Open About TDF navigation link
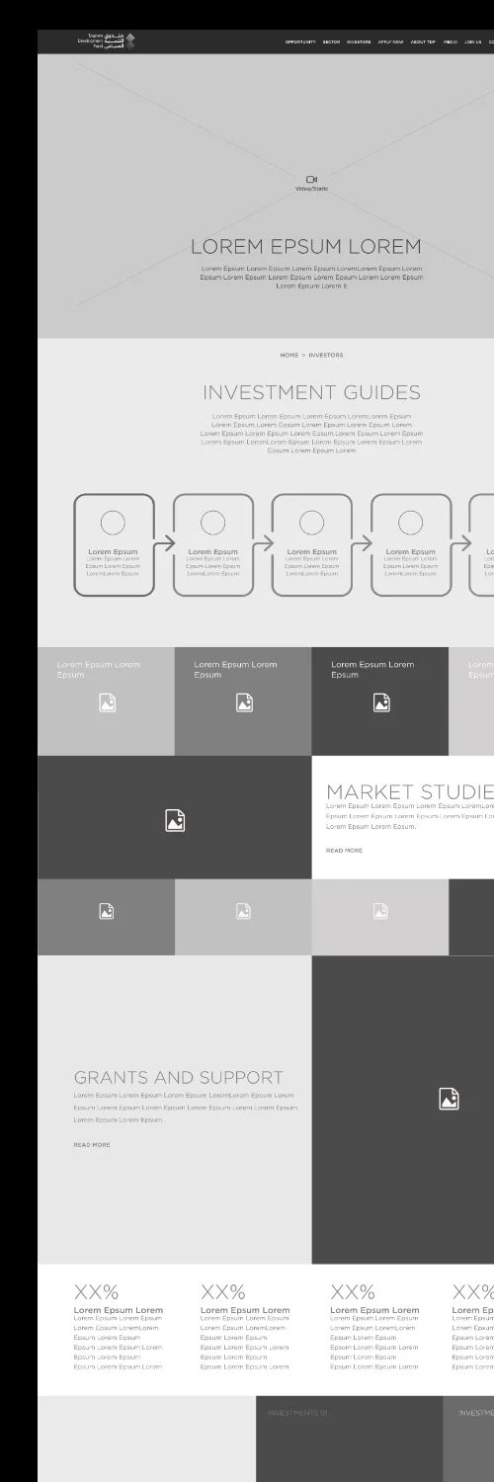The width and height of the screenshot is (494, 1482). (x=424, y=42)
